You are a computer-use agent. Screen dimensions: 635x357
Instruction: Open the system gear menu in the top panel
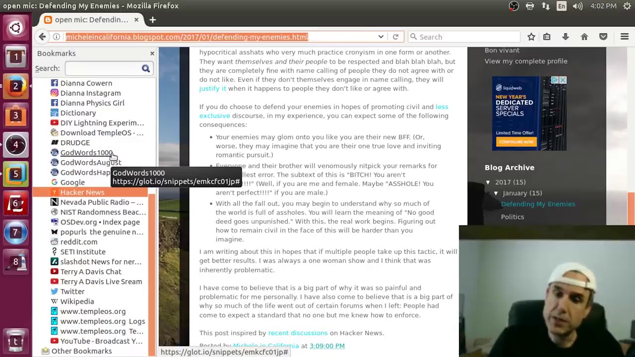[627, 6]
